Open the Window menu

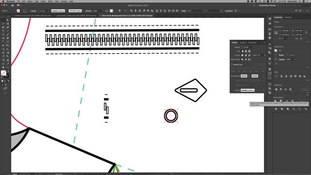64,1
